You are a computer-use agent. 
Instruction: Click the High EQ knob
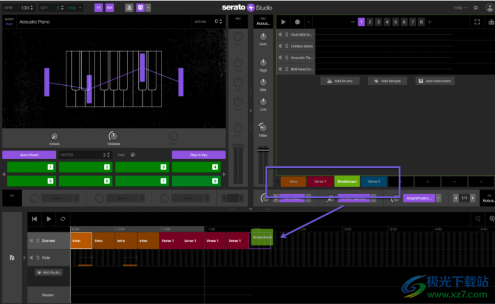tap(263, 62)
